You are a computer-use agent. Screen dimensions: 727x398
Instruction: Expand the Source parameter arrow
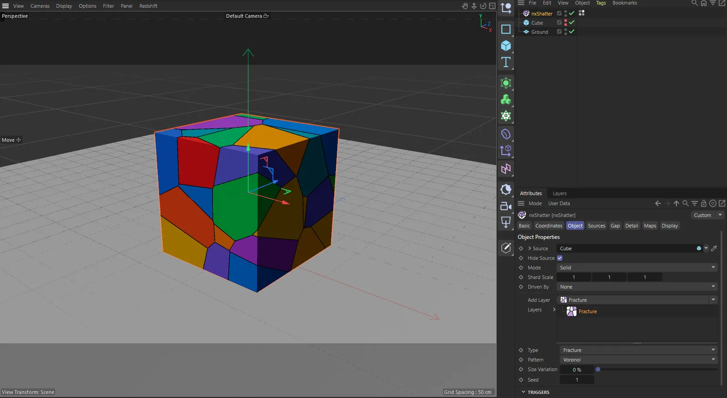530,248
